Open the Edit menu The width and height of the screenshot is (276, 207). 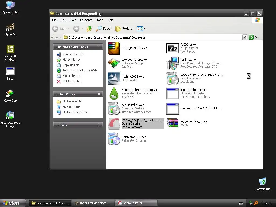pyautogui.click(x=63, y=20)
